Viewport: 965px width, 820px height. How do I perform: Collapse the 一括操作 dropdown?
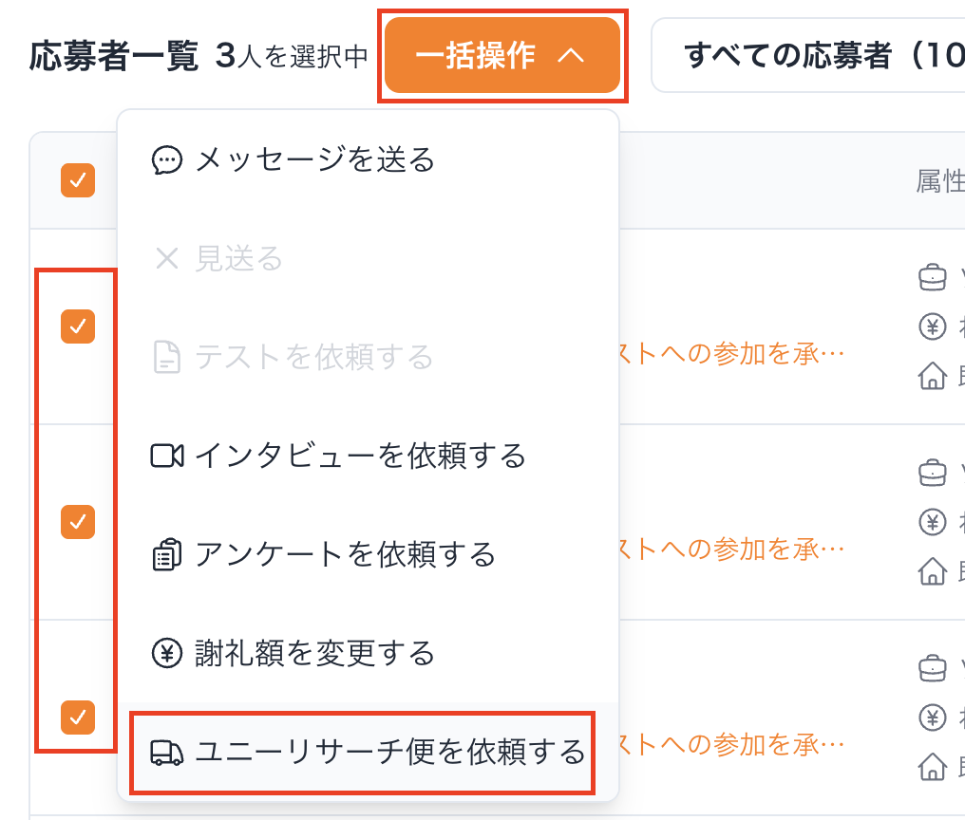click(x=502, y=56)
